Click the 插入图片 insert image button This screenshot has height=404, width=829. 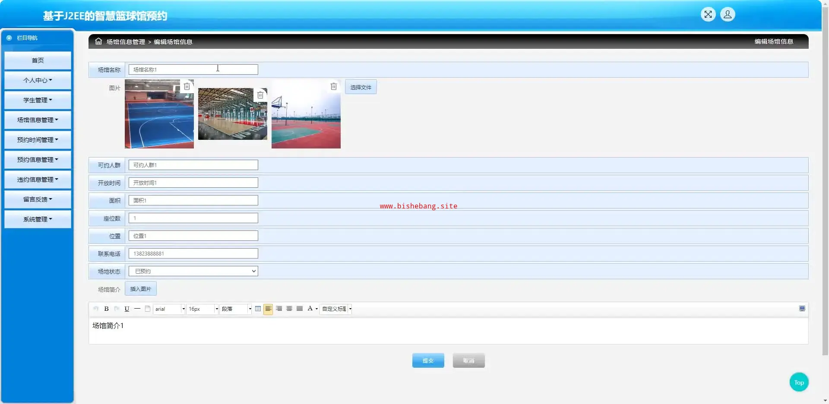[141, 289]
